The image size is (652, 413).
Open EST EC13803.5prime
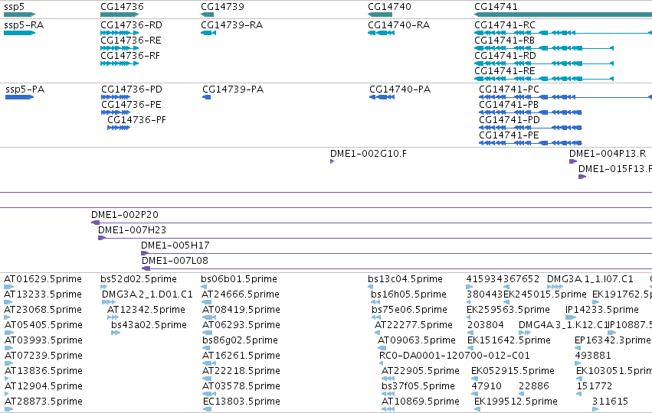(241, 402)
